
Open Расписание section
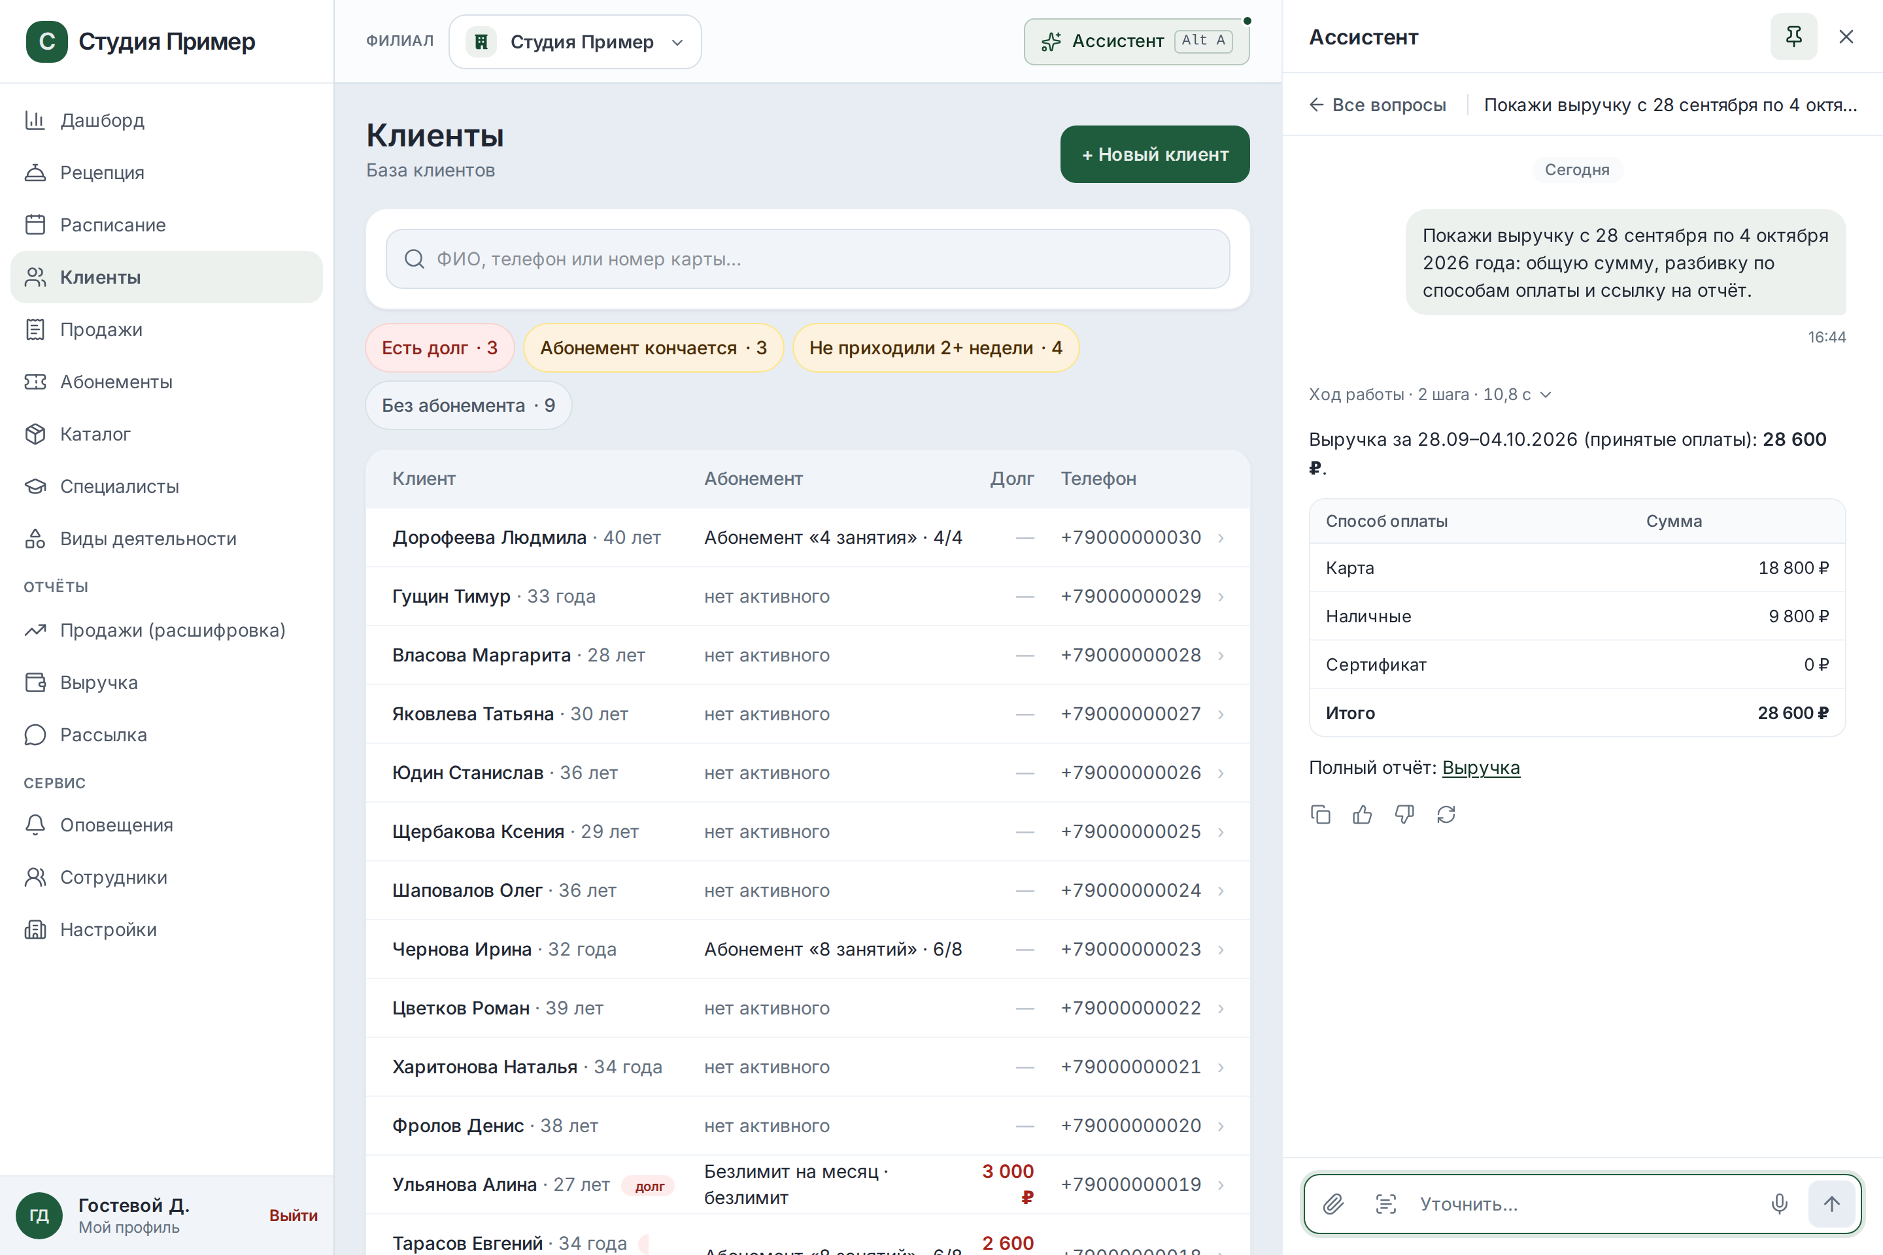[x=167, y=225]
